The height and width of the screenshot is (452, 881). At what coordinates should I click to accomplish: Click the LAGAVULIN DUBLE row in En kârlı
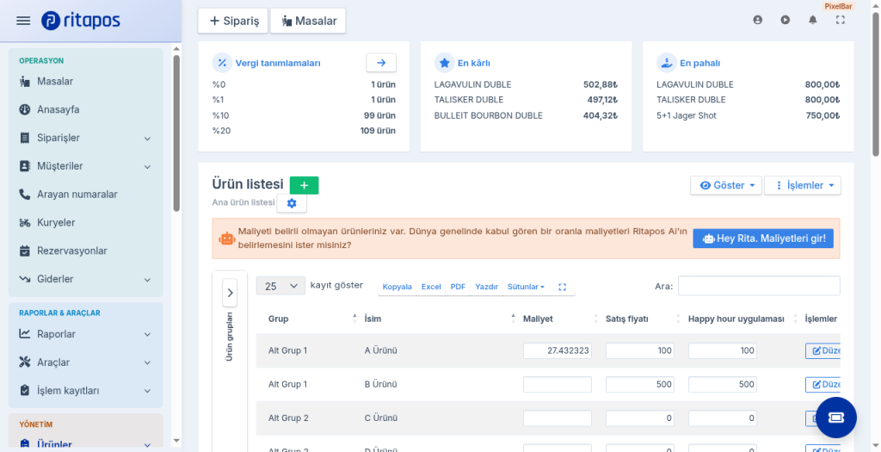[x=526, y=85]
